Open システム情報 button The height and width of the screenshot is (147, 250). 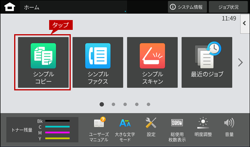[x=187, y=7]
